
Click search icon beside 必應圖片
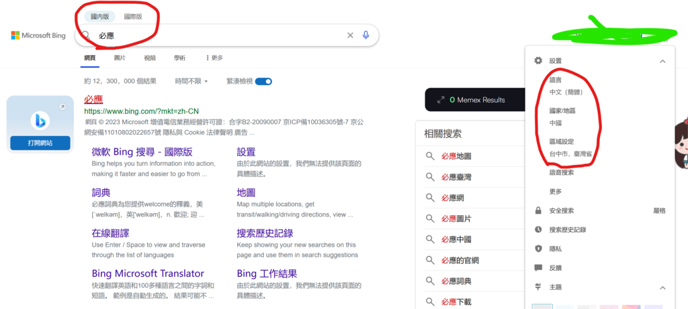click(x=430, y=219)
